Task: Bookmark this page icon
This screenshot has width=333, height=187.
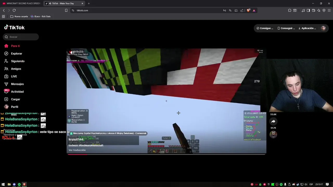Action: coord(66,10)
